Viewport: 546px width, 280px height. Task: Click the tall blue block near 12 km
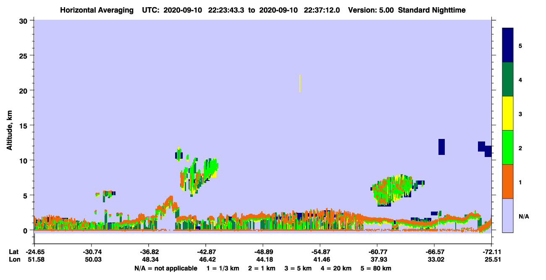[x=441, y=147]
